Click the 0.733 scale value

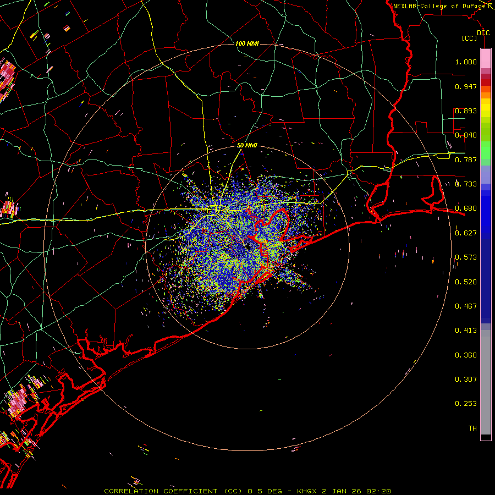466,184
